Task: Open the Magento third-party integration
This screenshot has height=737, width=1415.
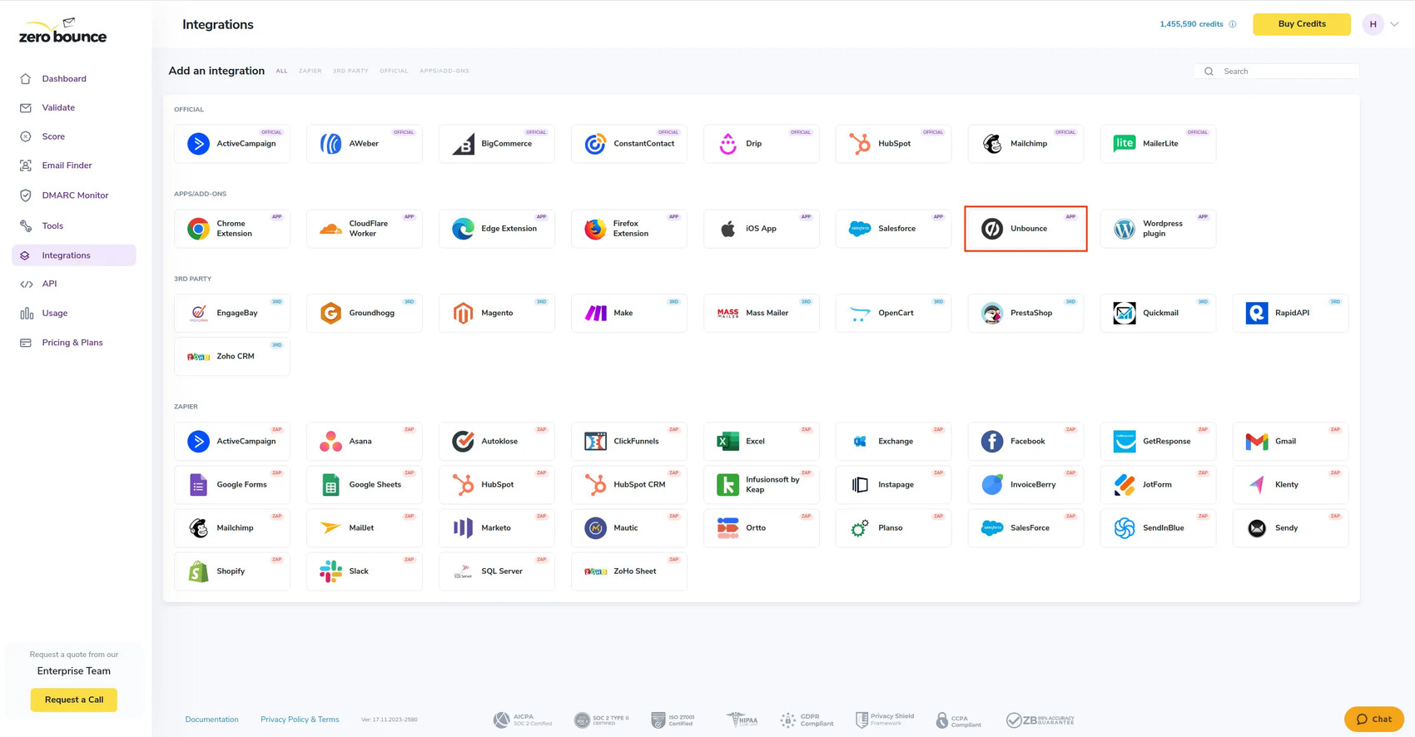Action: 496,314
